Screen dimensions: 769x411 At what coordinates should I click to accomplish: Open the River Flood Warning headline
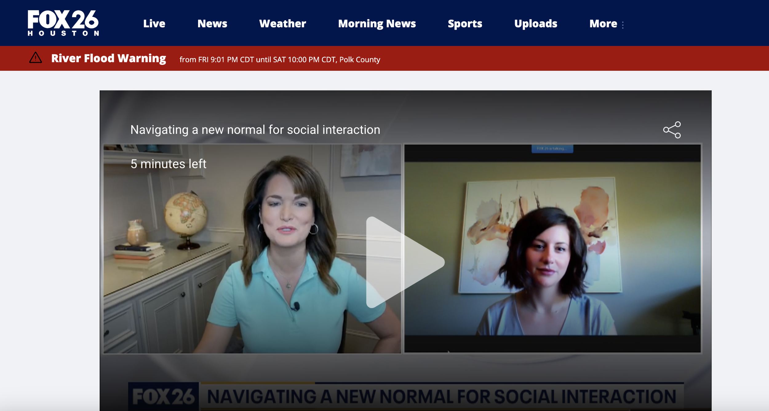pyautogui.click(x=109, y=58)
